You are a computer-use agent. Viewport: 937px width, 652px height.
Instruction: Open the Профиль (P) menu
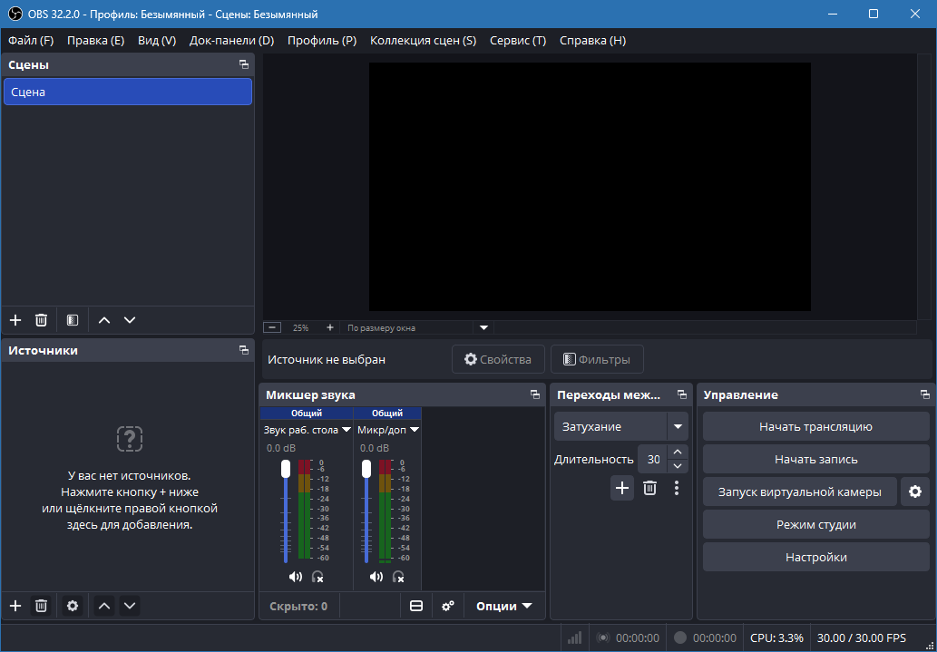(x=322, y=41)
